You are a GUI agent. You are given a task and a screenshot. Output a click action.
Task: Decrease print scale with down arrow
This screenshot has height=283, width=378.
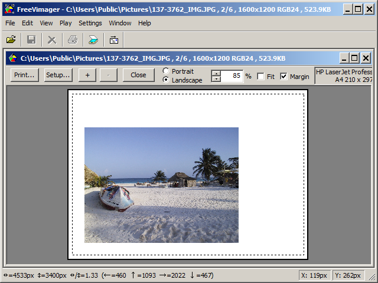tap(216, 79)
